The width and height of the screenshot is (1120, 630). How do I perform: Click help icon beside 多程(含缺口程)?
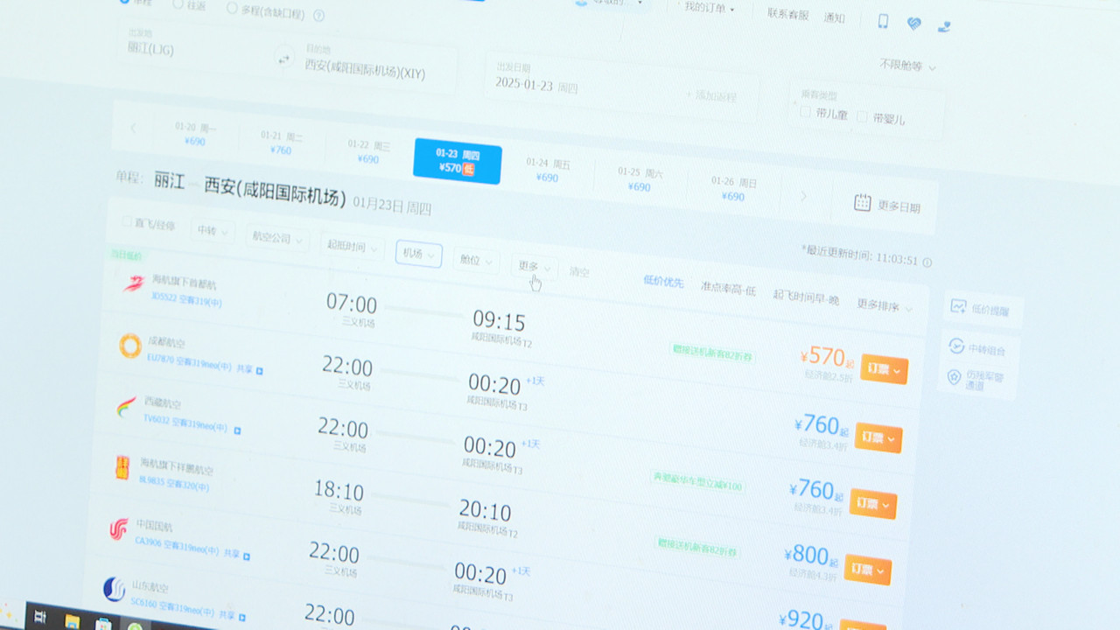(318, 15)
